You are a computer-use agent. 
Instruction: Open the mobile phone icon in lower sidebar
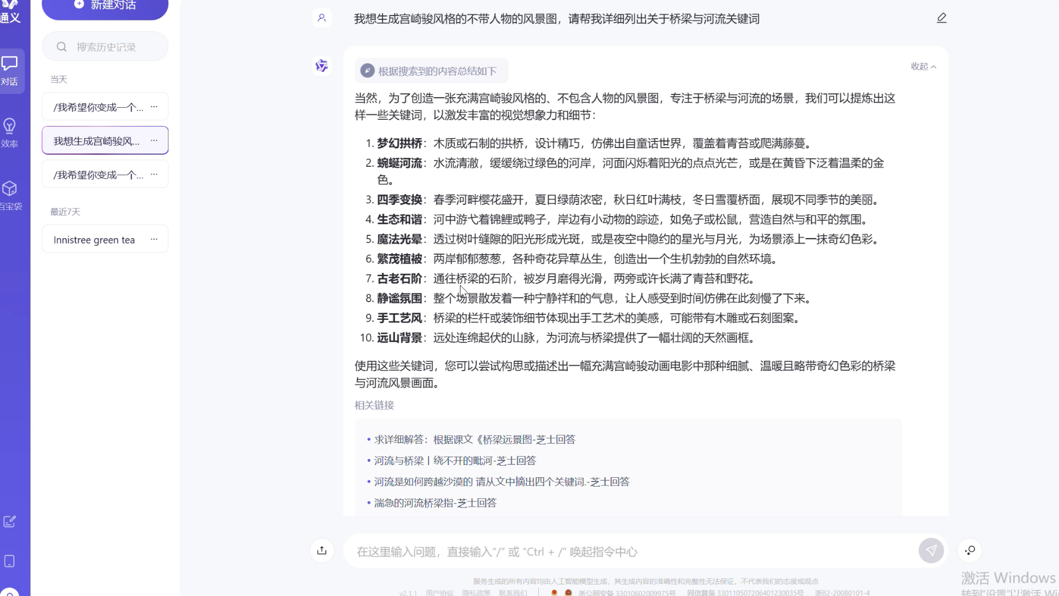[x=9, y=561]
